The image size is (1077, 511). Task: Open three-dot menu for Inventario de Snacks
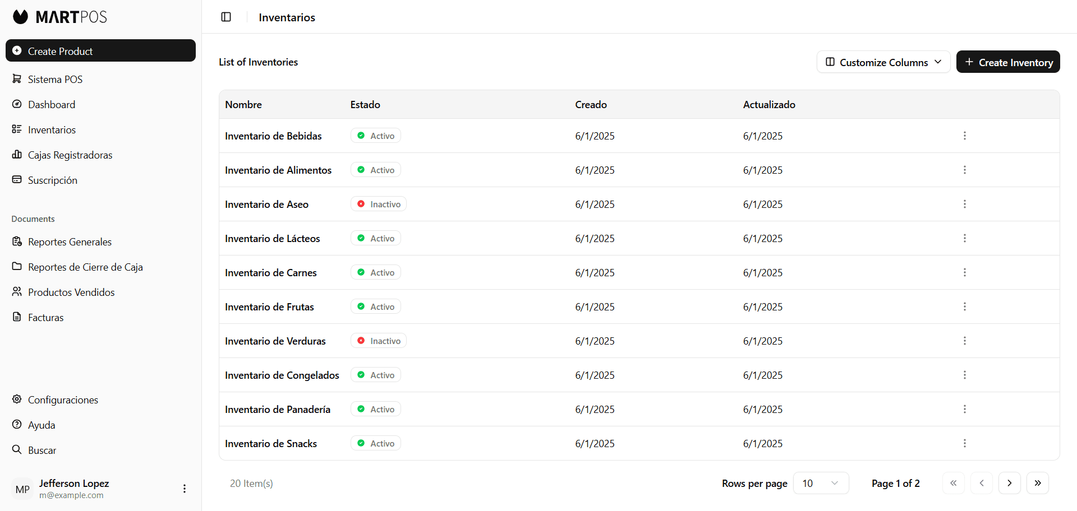click(x=964, y=443)
